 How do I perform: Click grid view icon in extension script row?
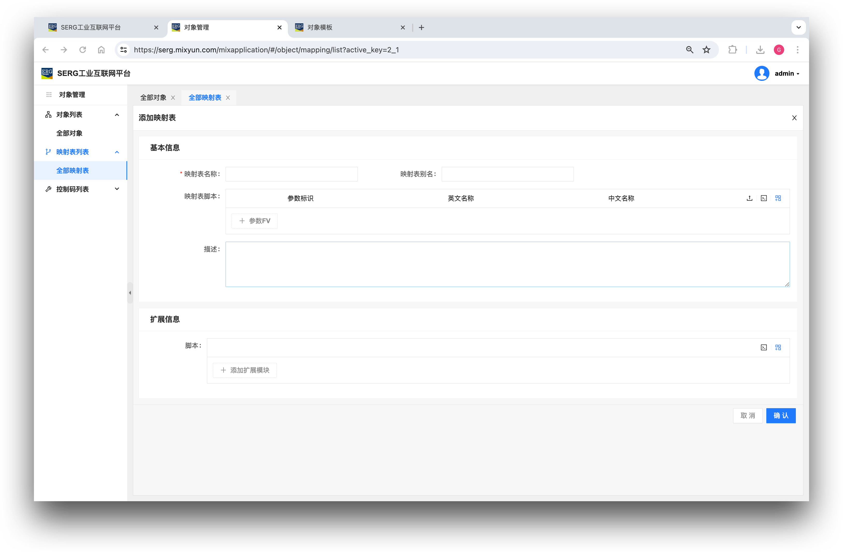pos(778,348)
